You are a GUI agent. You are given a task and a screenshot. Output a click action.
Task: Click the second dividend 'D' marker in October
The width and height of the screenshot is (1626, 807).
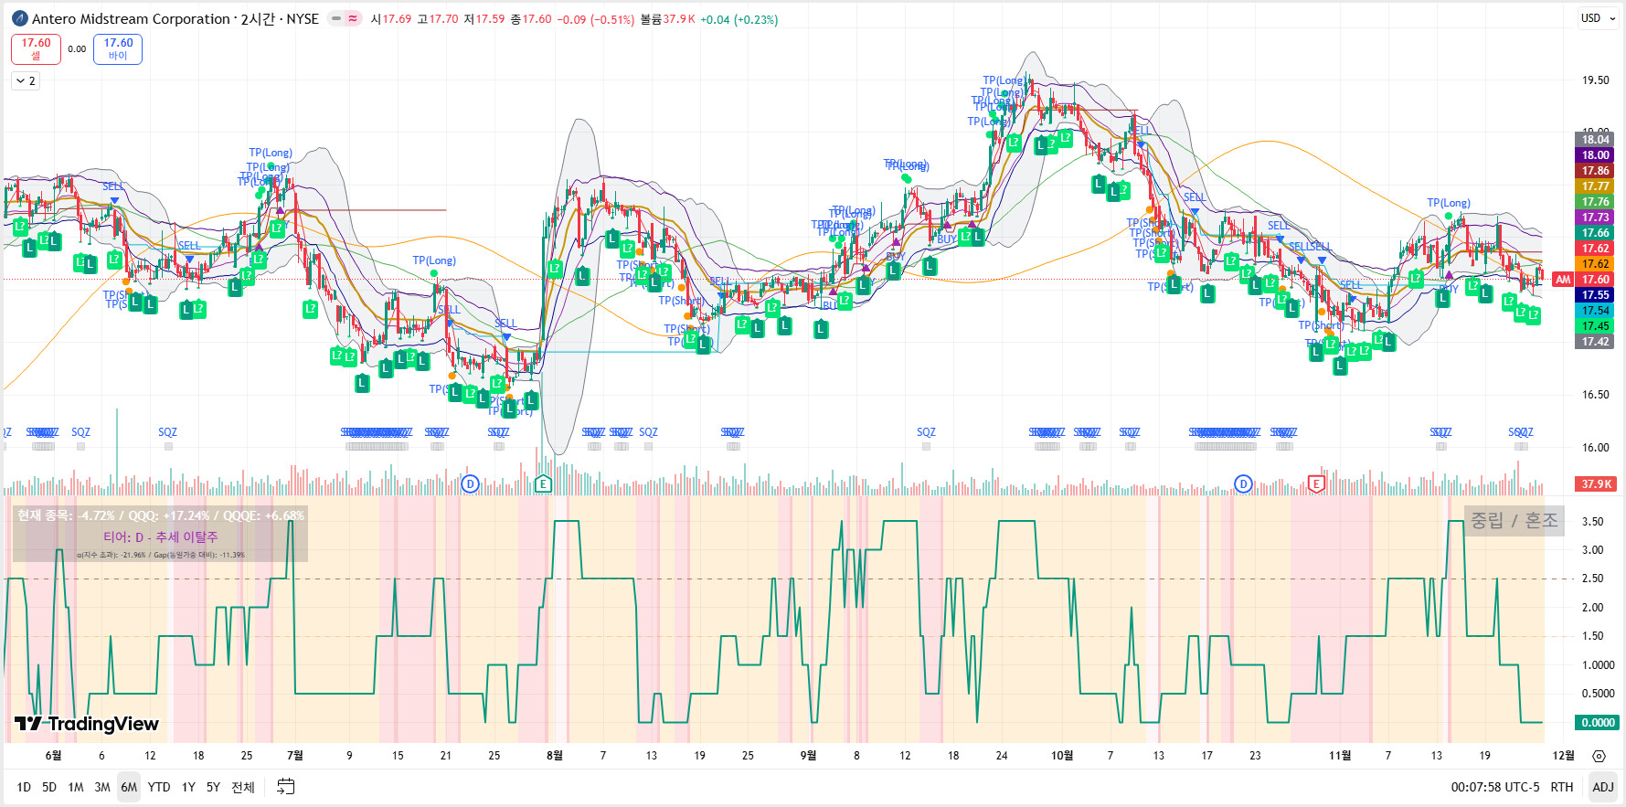pos(1243,483)
